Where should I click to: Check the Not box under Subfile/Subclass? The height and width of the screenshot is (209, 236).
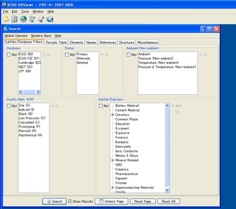click(x=101, y=106)
